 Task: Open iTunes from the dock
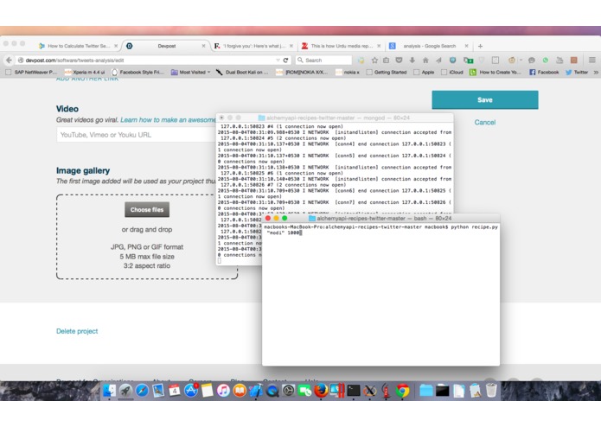tap(223, 391)
